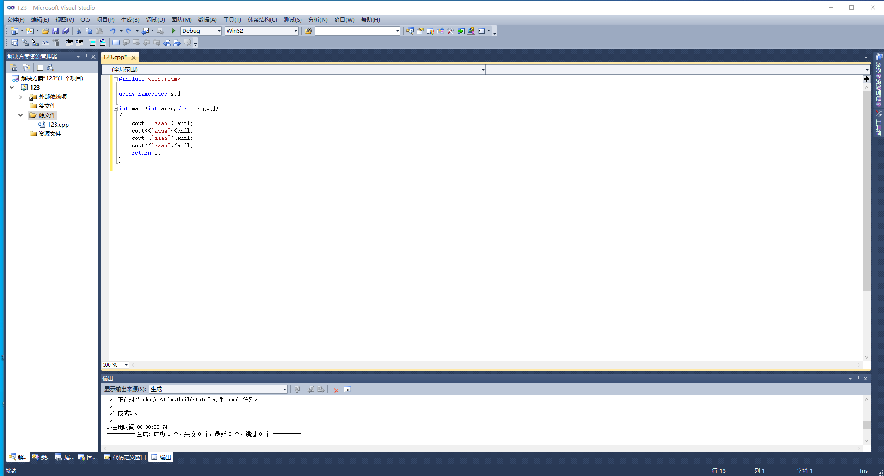The image size is (884, 476).
Task: Close the 123.cpp* document tab
Action: point(134,58)
